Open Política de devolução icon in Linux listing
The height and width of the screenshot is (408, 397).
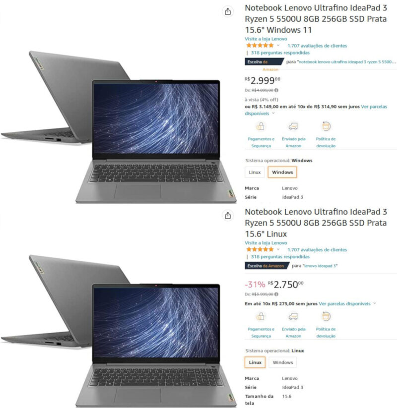click(x=326, y=316)
